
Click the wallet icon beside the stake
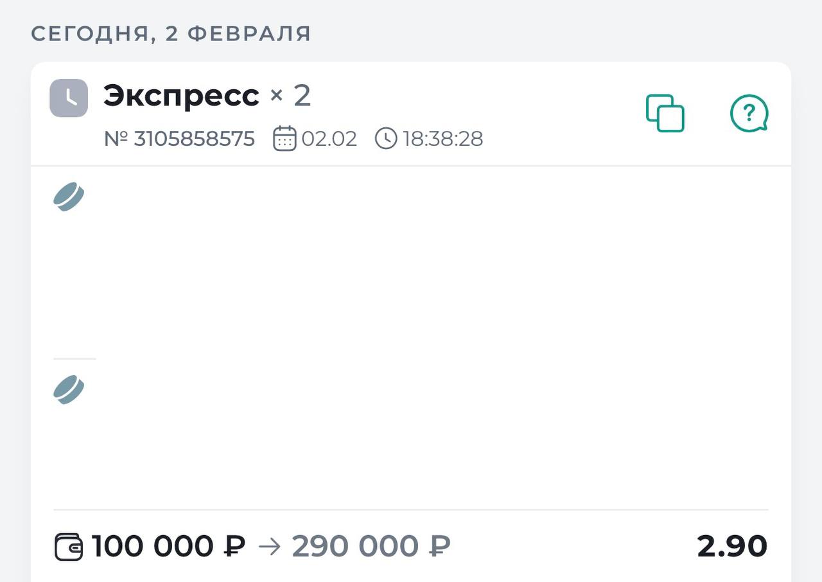tap(69, 547)
